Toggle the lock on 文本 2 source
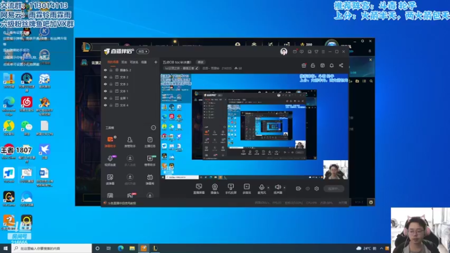 (x=111, y=77)
